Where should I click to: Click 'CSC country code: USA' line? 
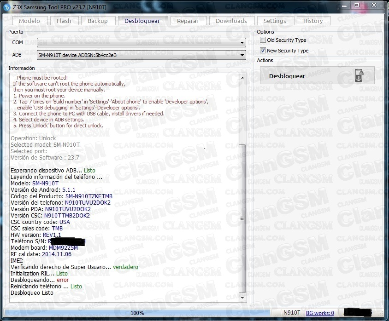tap(40, 222)
